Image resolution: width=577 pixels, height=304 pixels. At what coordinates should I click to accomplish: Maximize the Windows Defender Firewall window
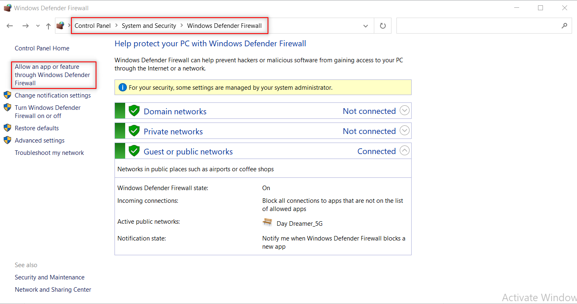point(540,8)
